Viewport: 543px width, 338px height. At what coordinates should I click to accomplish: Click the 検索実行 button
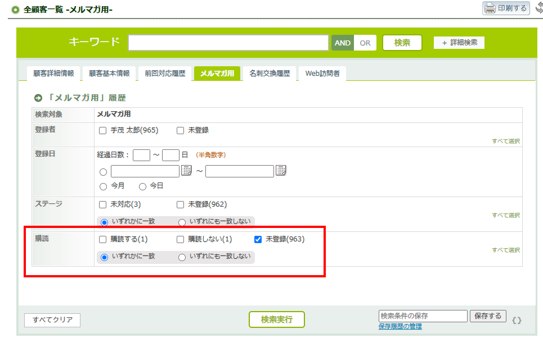pos(277,319)
